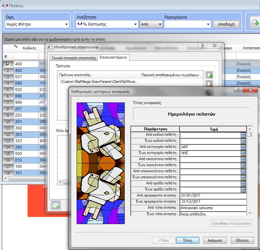The image size is (260, 250).
Task: Open dropdown for Από ομάδα πελάτη
Action: point(243,184)
